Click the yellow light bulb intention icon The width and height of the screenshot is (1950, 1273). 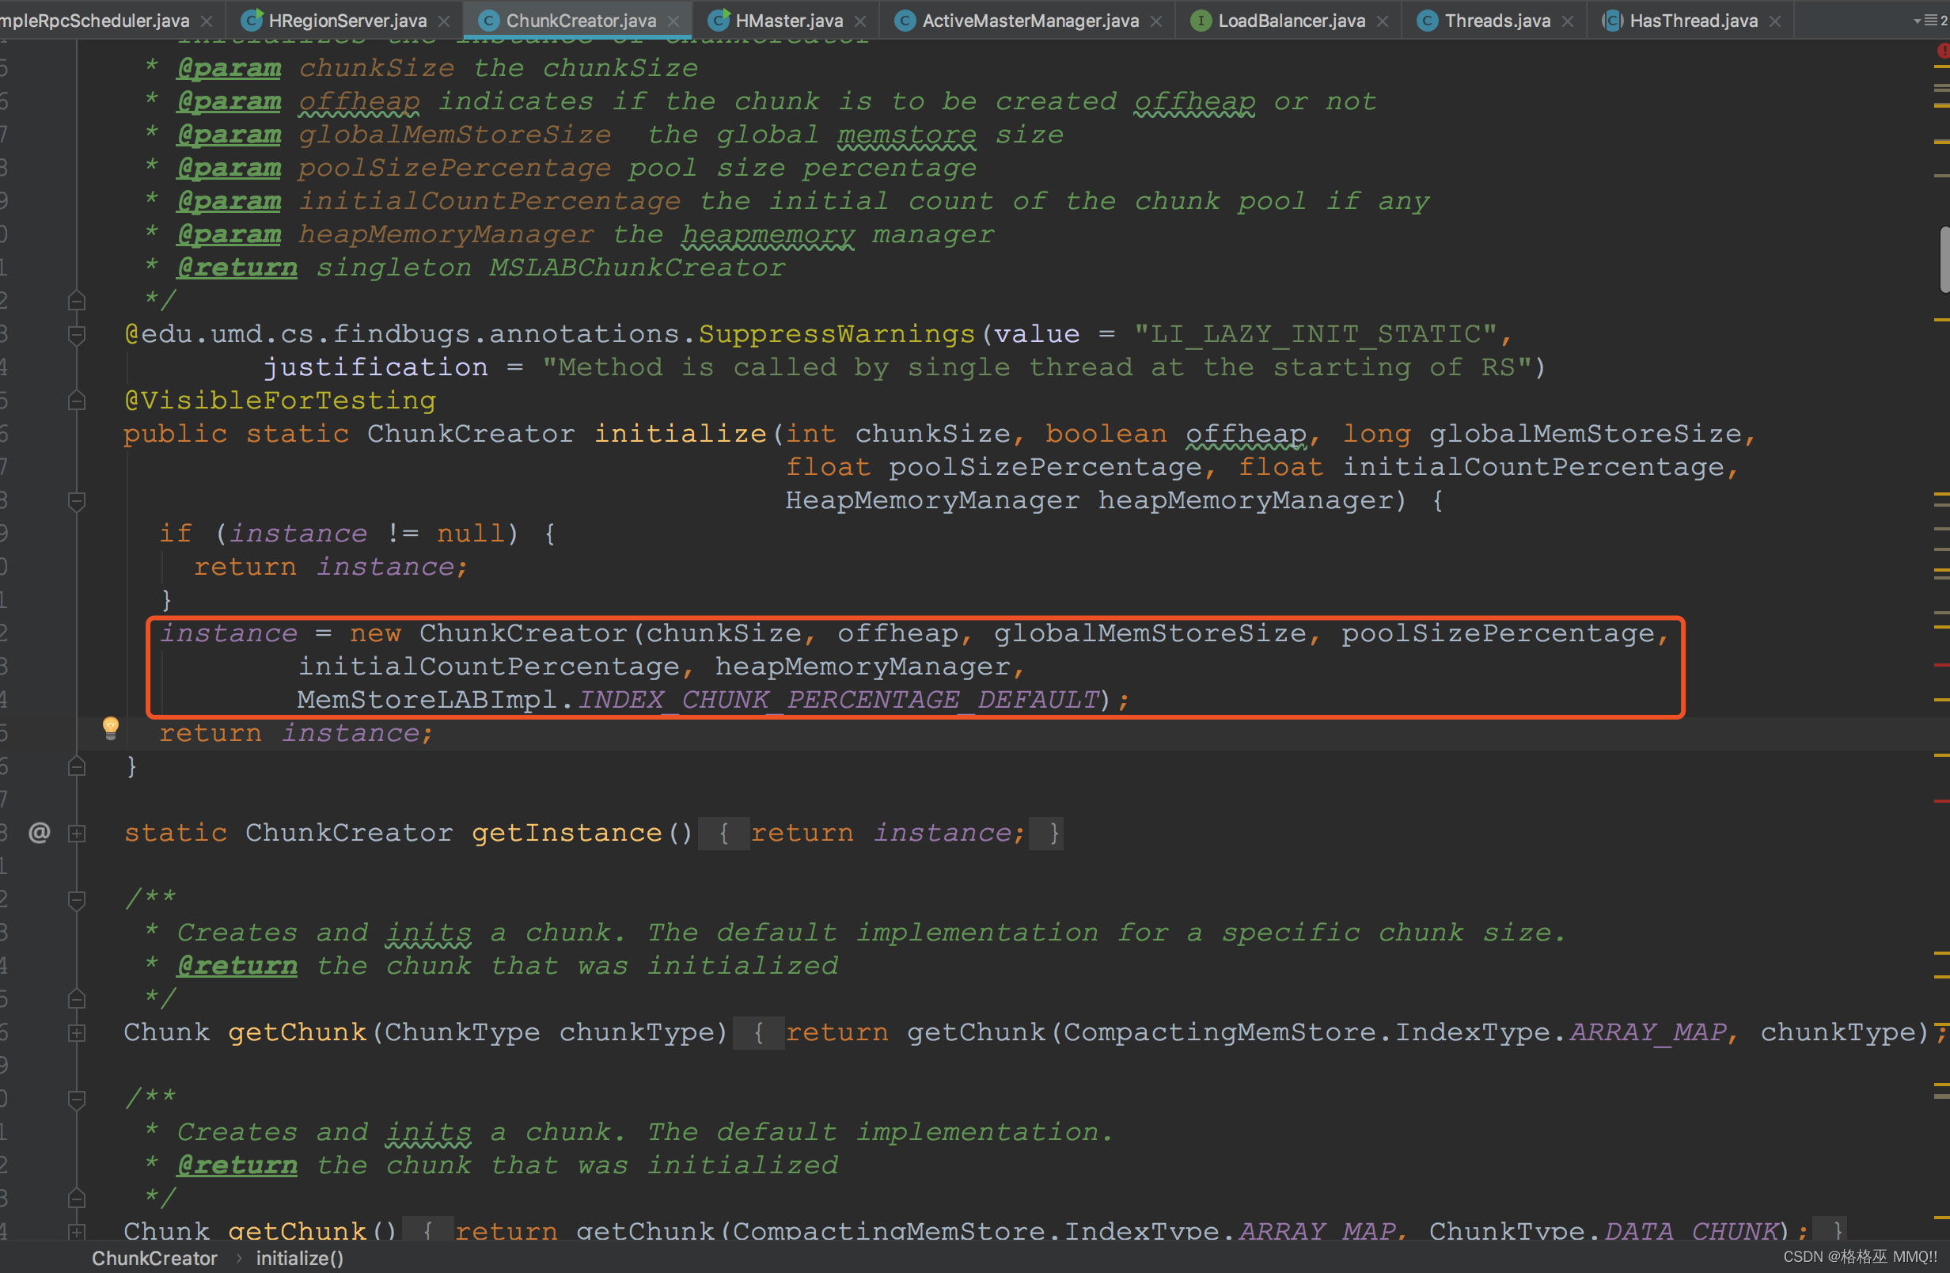[x=111, y=727]
